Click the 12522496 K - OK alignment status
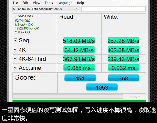This screenshot has height=123, width=157. coord(27,28)
